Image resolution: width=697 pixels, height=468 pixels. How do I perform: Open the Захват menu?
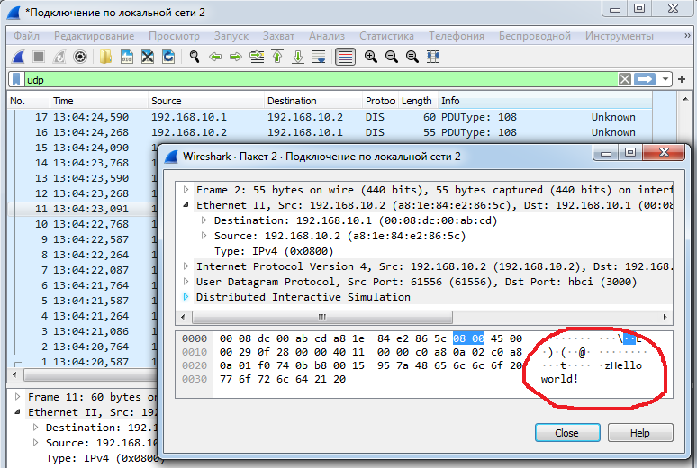click(279, 36)
